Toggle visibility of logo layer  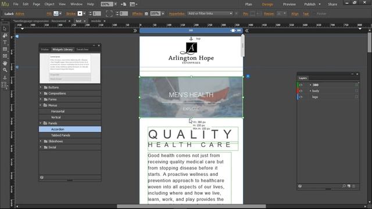tap(301, 97)
